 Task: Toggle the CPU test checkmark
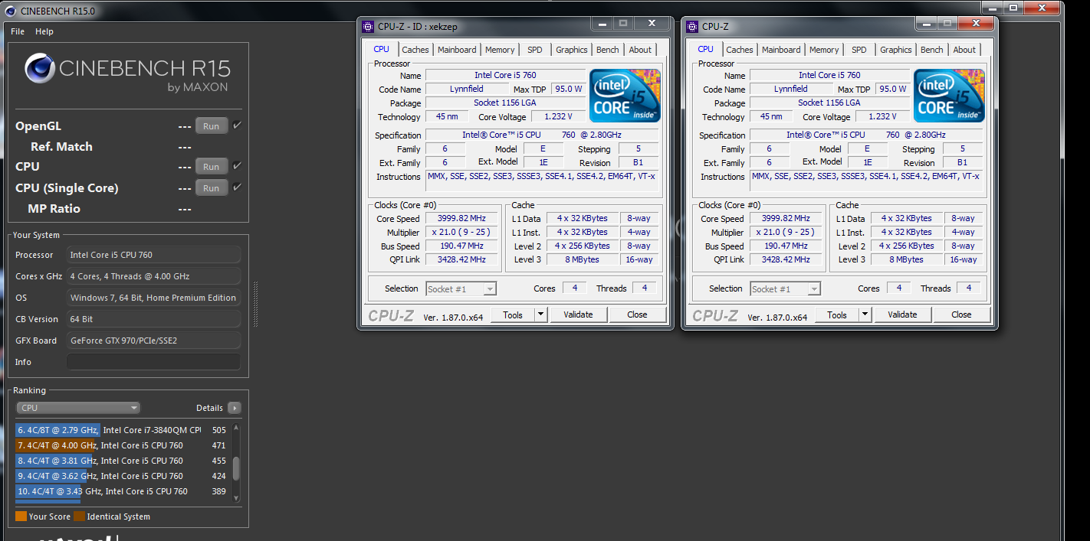point(237,166)
